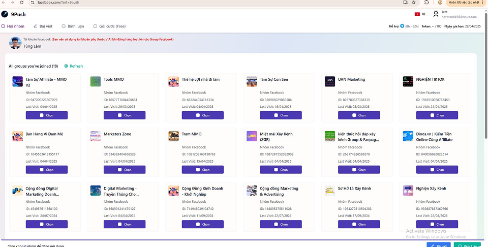Click the Trạm MMO group thumbnail
Viewport: 488px width, 247px height.
point(174,136)
